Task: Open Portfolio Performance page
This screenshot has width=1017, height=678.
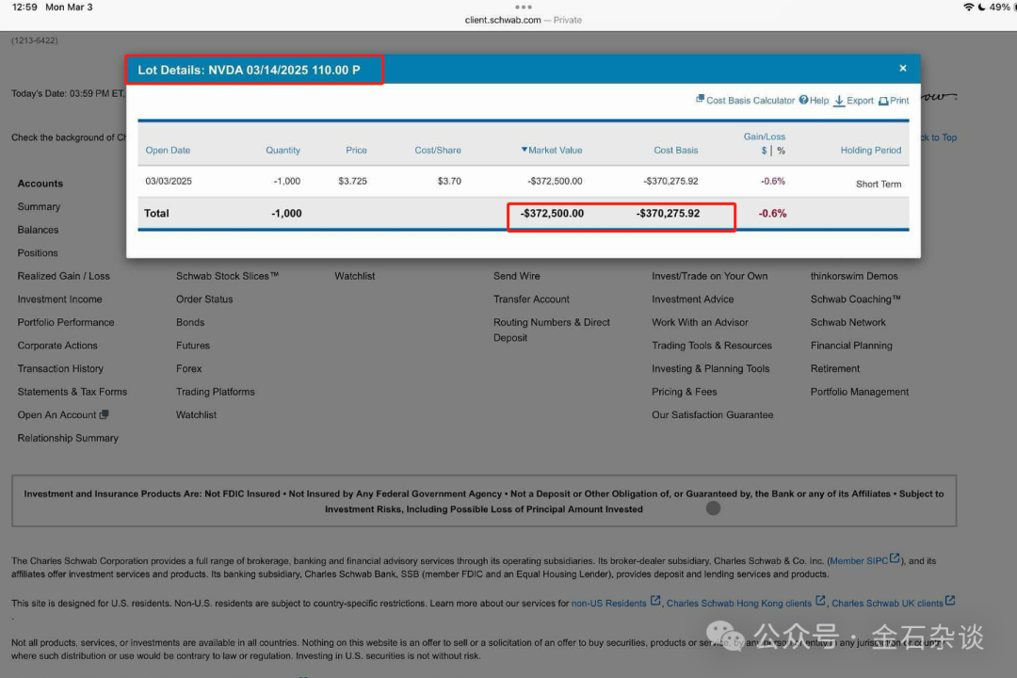Action: tap(66, 322)
